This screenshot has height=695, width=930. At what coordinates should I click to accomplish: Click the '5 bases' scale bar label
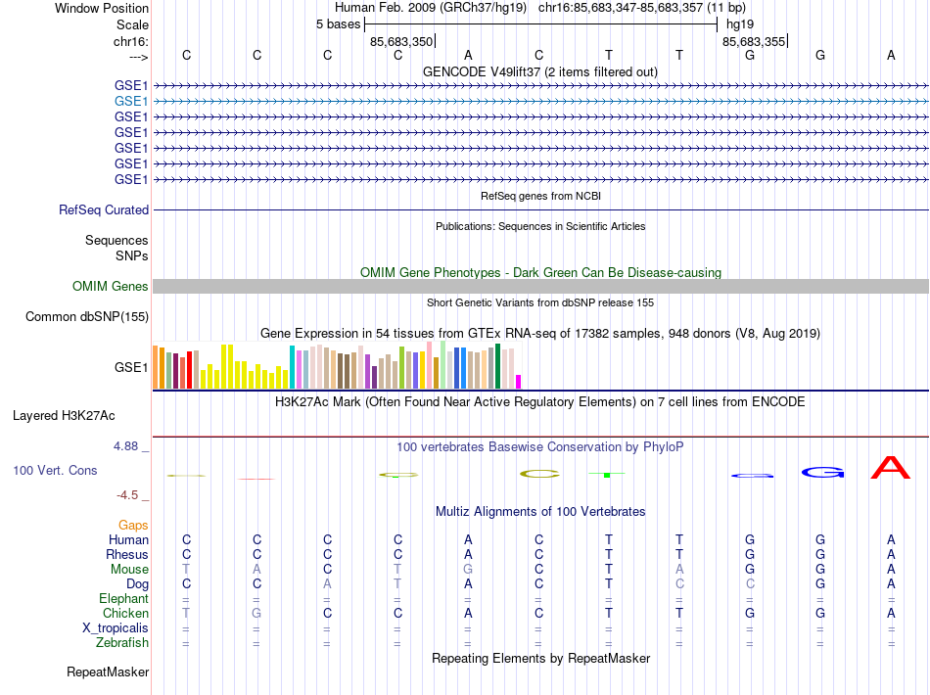pyautogui.click(x=338, y=24)
